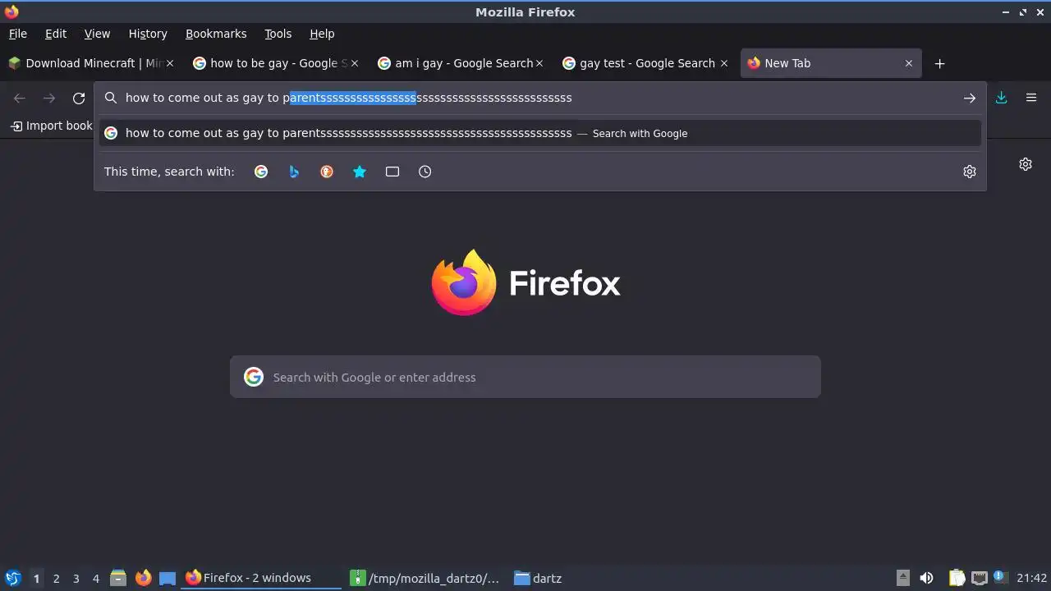Open the History menu
This screenshot has width=1051, height=591.
tap(148, 34)
